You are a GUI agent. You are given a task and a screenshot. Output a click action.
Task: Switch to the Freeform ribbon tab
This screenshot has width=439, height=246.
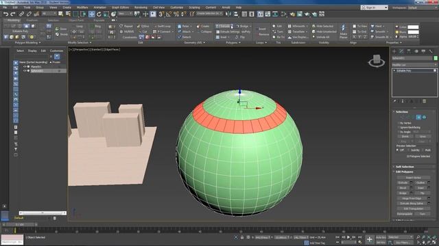(x=32, y=20)
